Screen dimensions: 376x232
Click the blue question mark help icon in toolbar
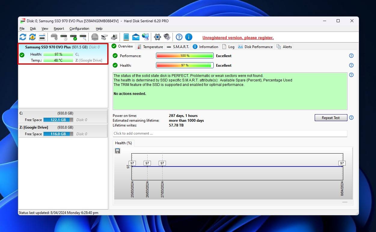point(179,37)
